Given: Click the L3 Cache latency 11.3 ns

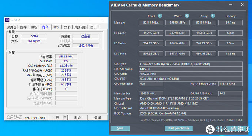Looking at the screenshot, I should pos(230,54).
